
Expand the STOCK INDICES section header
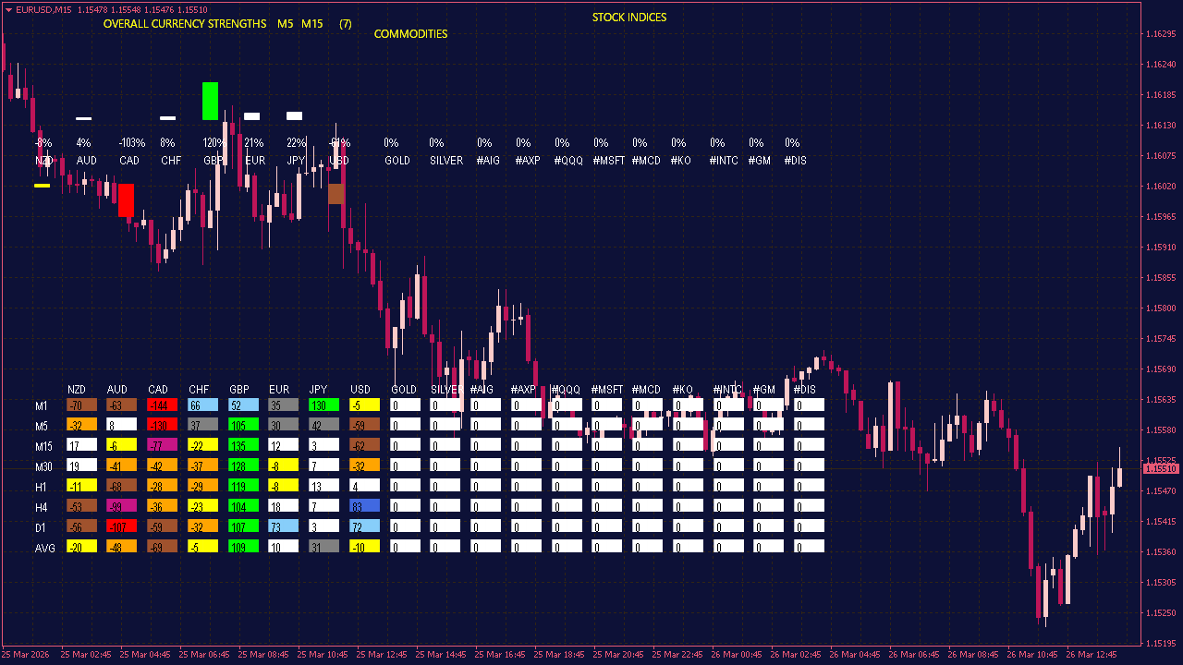click(629, 17)
